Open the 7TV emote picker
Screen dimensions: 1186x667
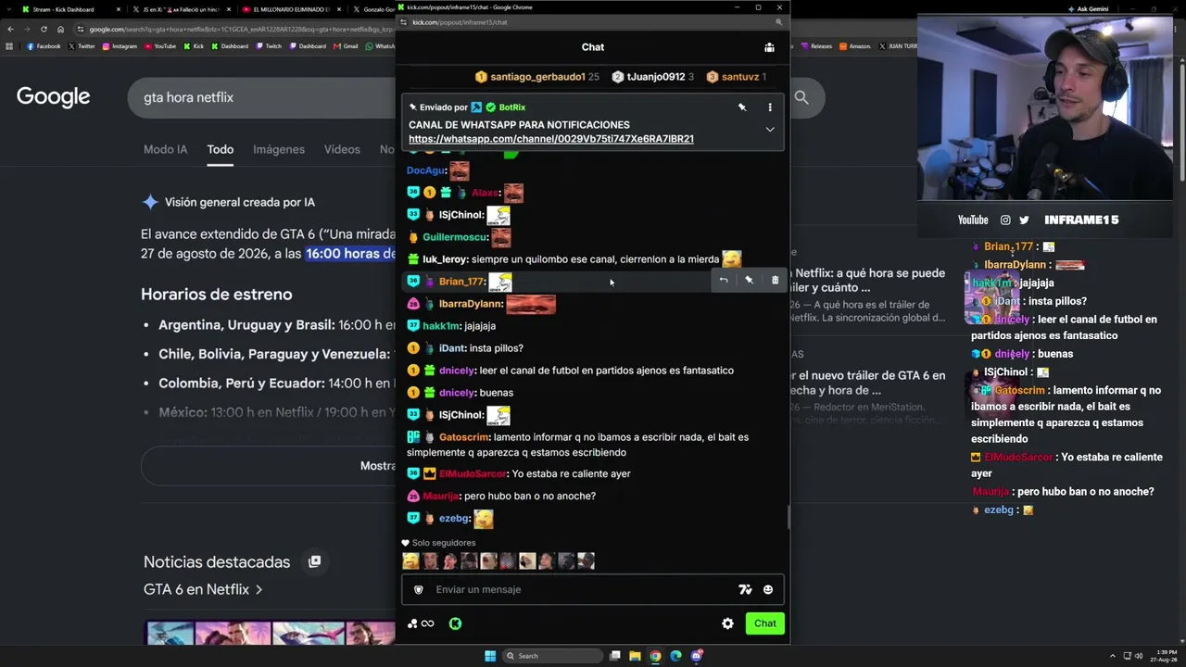[x=745, y=589]
